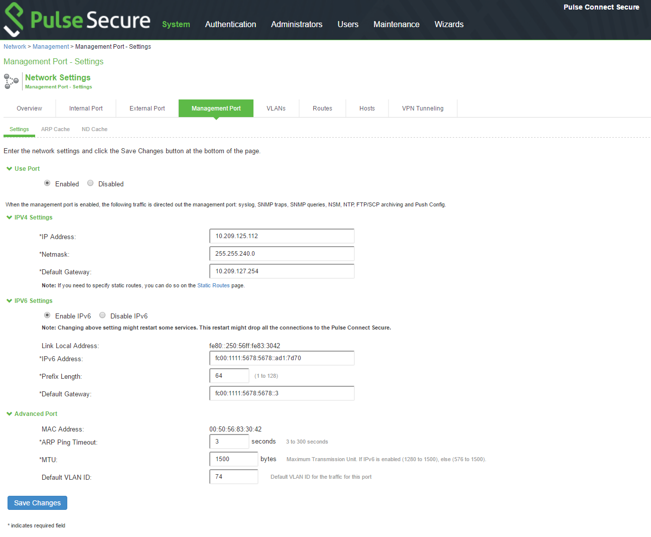Viewport: 651px width, 537px height.
Task: Switch to the VPN Tunneling tab
Action: [423, 109]
